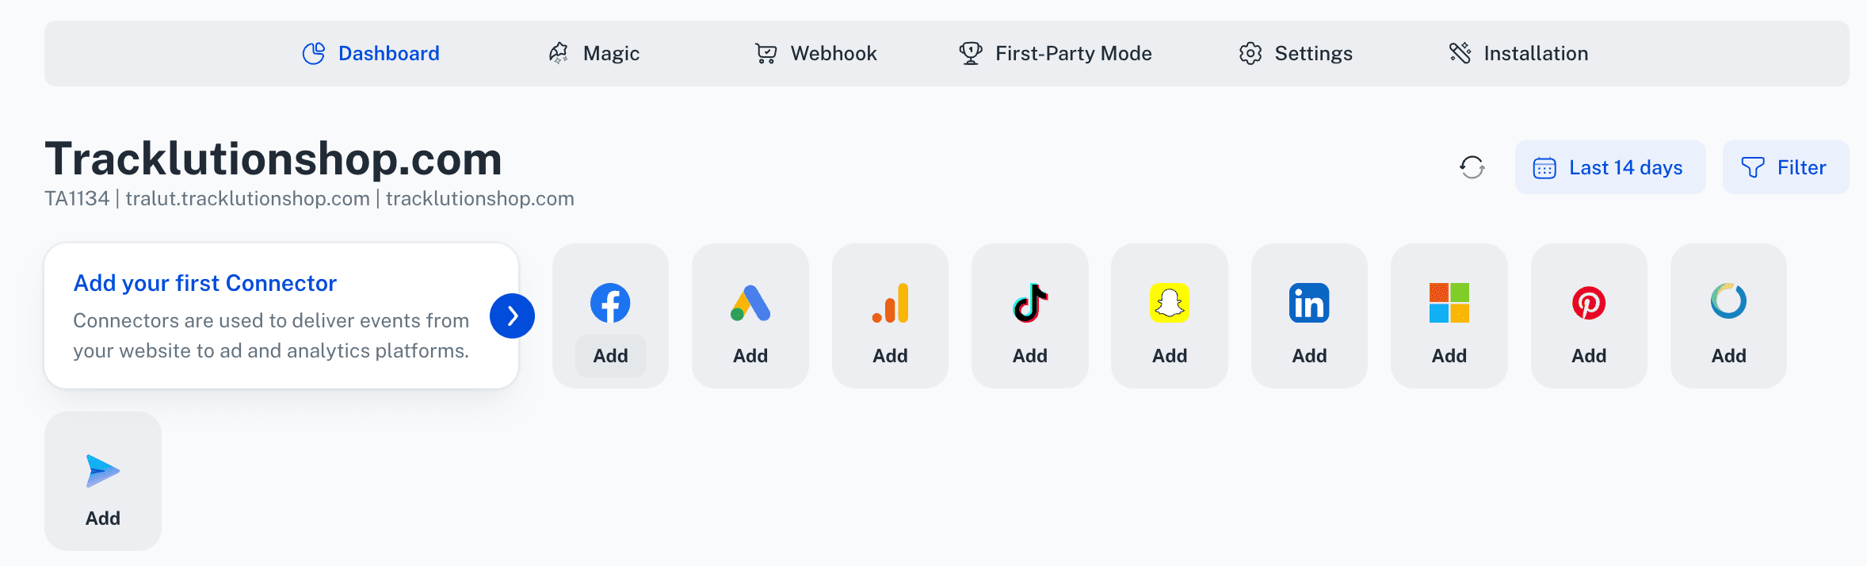Open the Installation tab
1867x566 pixels.
point(1518,53)
